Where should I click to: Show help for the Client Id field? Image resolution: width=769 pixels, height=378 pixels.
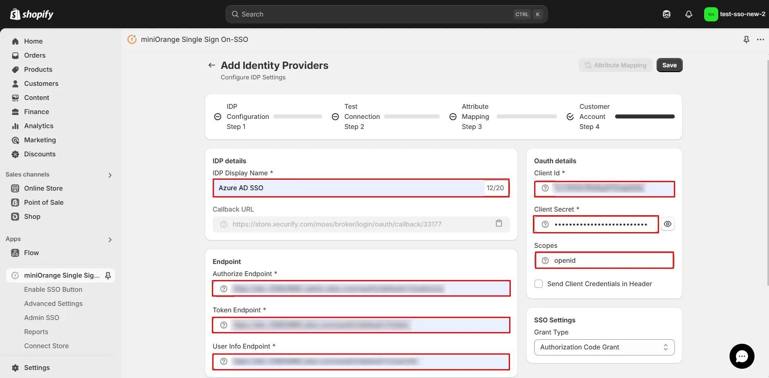[545, 188]
